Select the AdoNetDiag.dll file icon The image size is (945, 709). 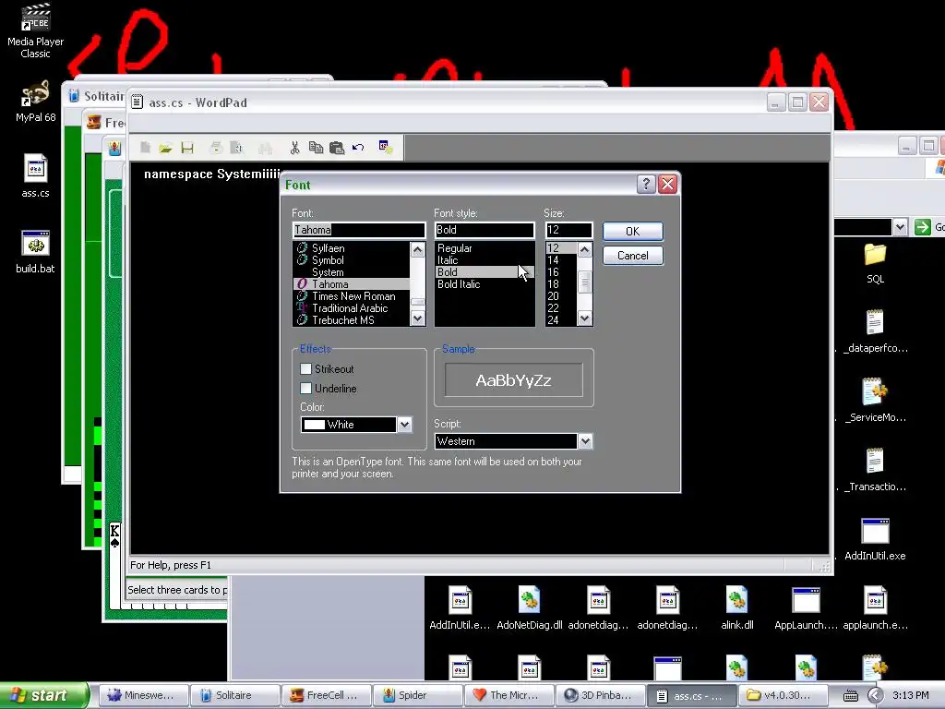[529, 608]
